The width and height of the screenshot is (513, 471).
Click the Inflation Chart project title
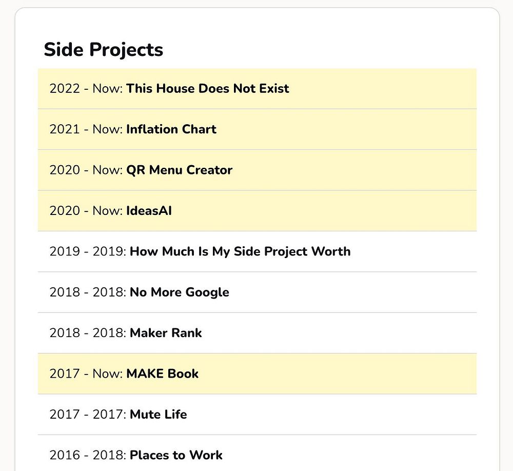(x=171, y=129)
